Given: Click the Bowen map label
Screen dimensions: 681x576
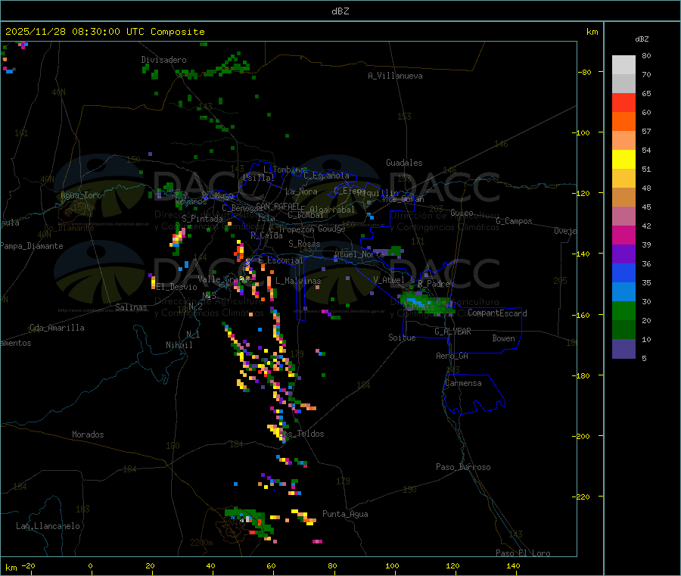Looking at the screenshot, I should point(503,338).
